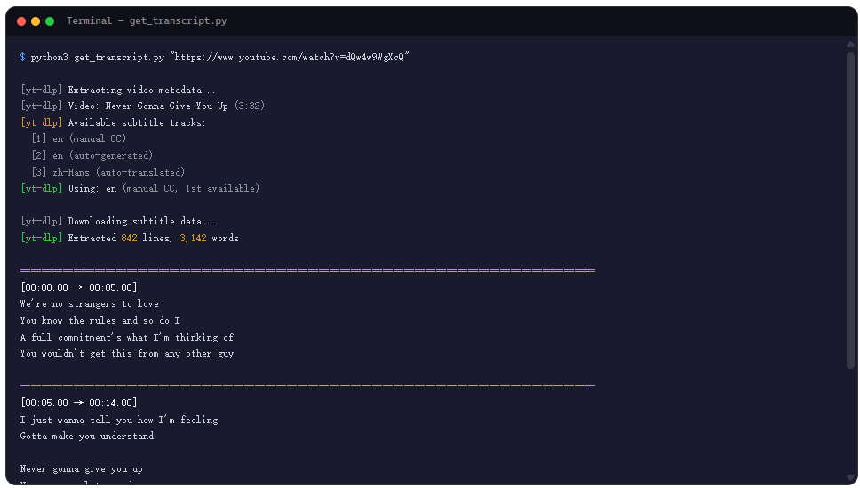Click 'You wouldn't get this from any other guy'
This screenshot has width=860, height=488.
pyautogui.click(x=127, y=354)
